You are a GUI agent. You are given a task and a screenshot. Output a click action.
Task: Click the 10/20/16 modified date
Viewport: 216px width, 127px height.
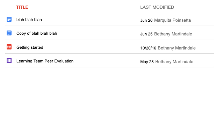pyautogui.click(x=148, y=48)
